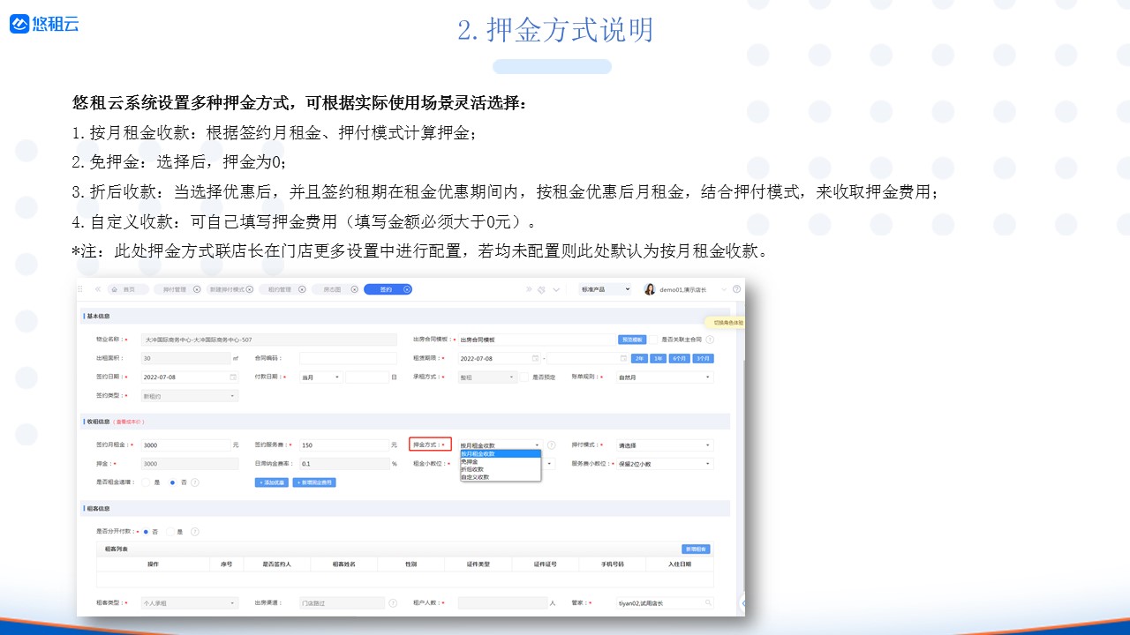The width and height of the screenshot is (1130, 635).
Task: Open the 承租方式 整租 dropdown
Action: (487, 377)
